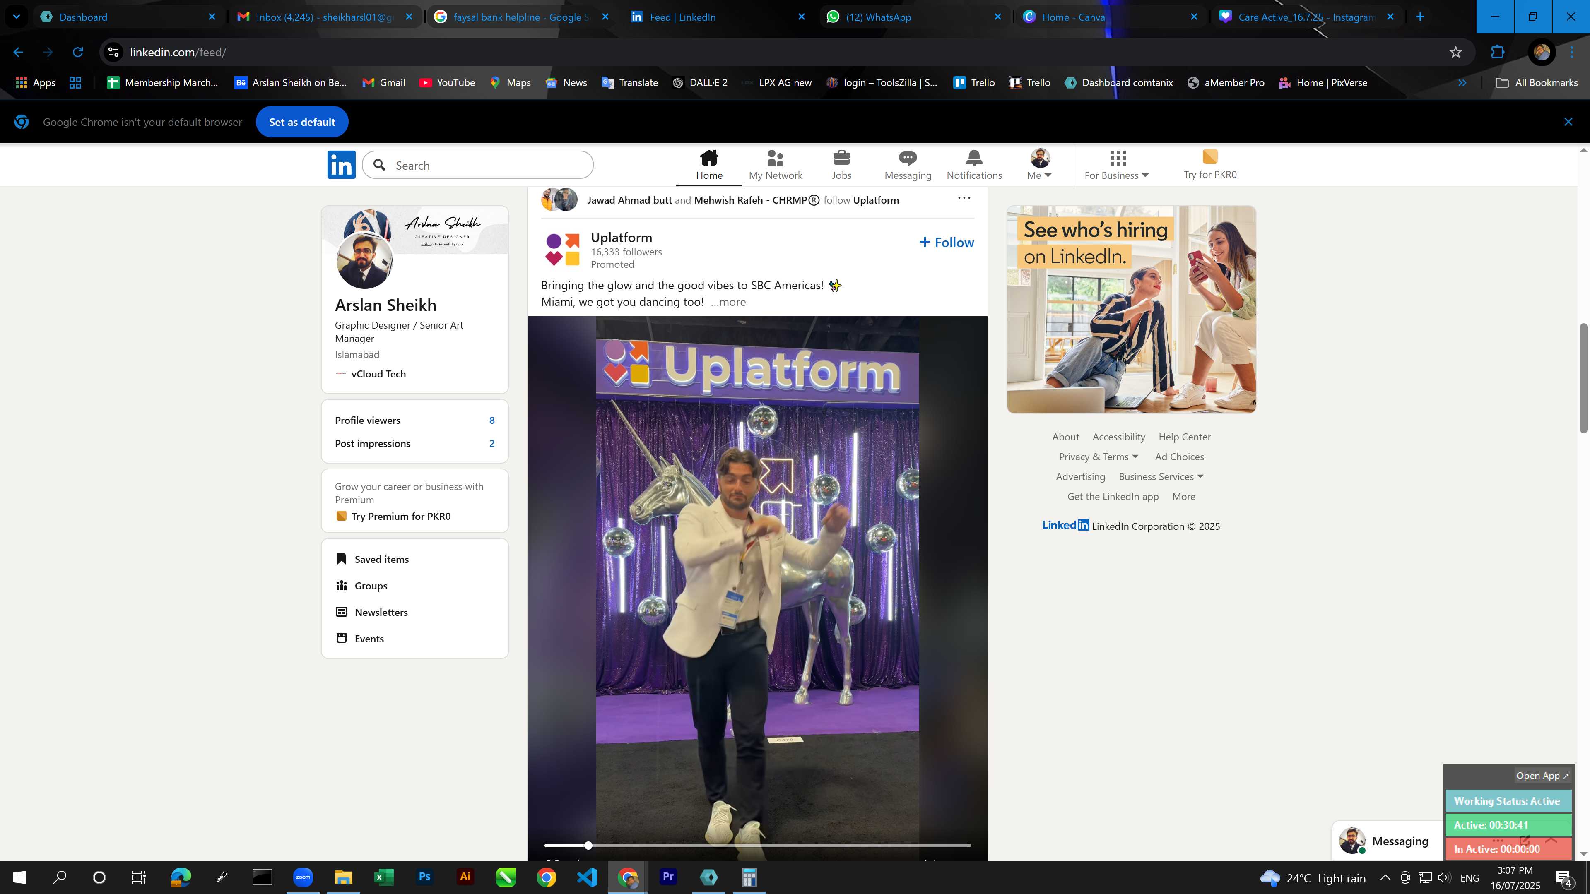Open a new browser tab
Image resolution: width=1590 pixels, height=894 pixels.
pyautogui.click(x=1420, y=17)
